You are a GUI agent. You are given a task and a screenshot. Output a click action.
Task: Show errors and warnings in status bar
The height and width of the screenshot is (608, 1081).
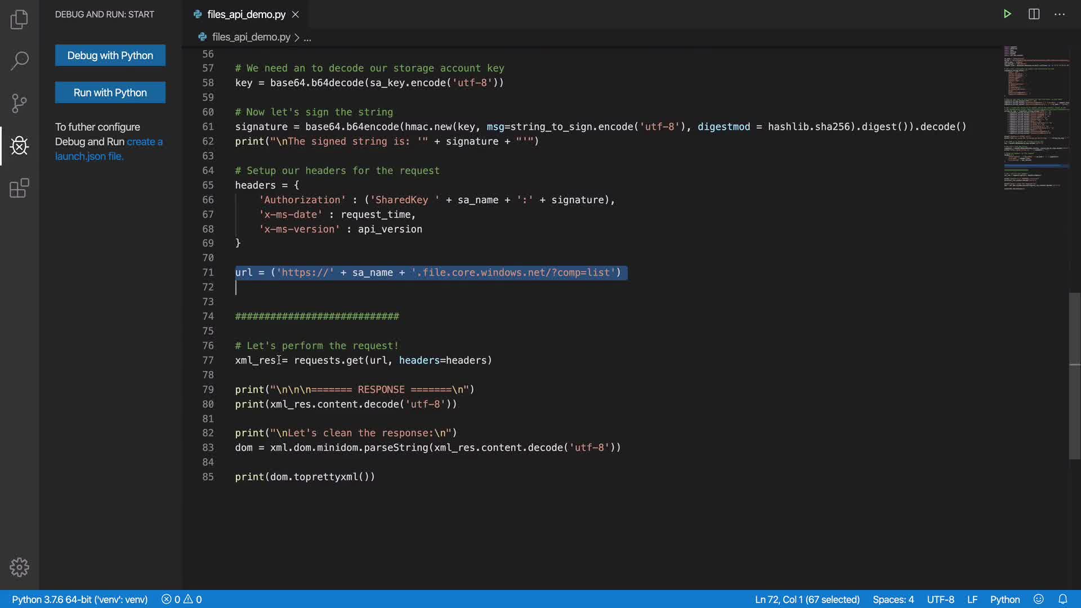click(x=181, y=600)
